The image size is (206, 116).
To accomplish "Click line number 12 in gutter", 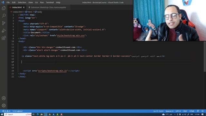I will (13, 47).
